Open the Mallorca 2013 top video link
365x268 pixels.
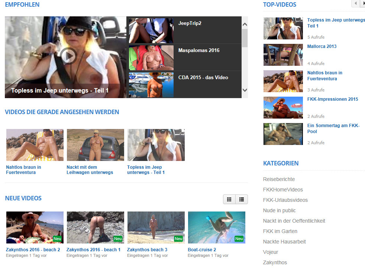(x=322, y=46)
